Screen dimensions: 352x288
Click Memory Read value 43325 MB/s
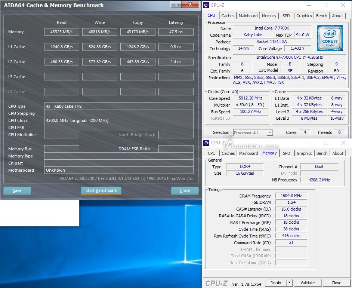point(62,32)
